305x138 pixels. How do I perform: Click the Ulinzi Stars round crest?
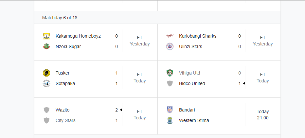[170, 47]
